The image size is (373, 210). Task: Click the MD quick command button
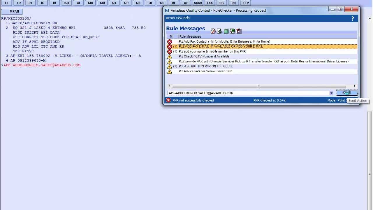pos(90,3)
